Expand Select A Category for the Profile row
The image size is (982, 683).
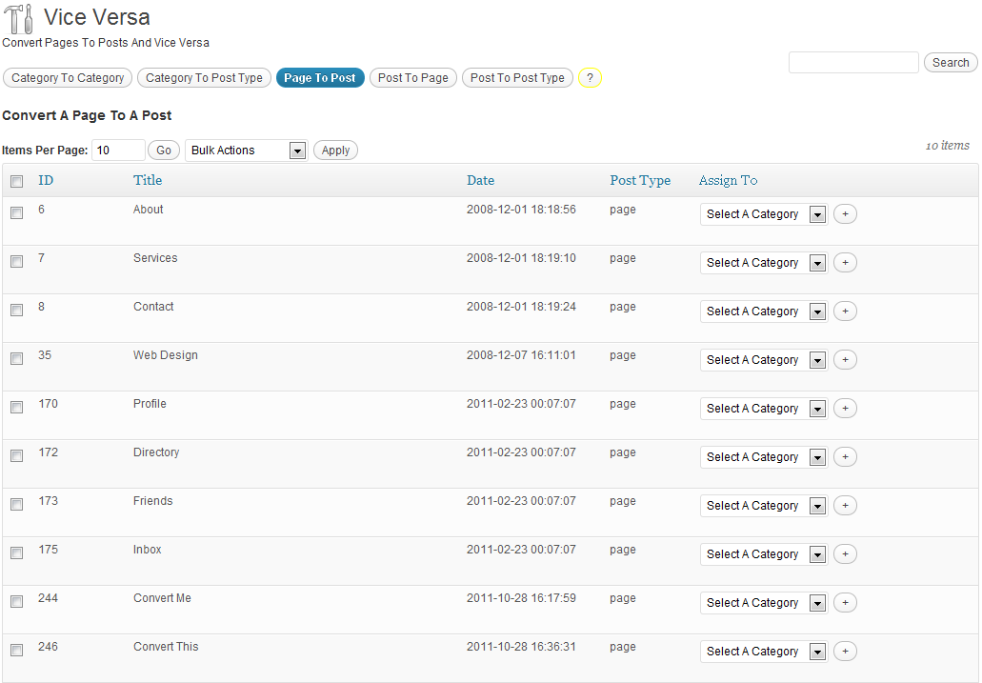[763, 409]
